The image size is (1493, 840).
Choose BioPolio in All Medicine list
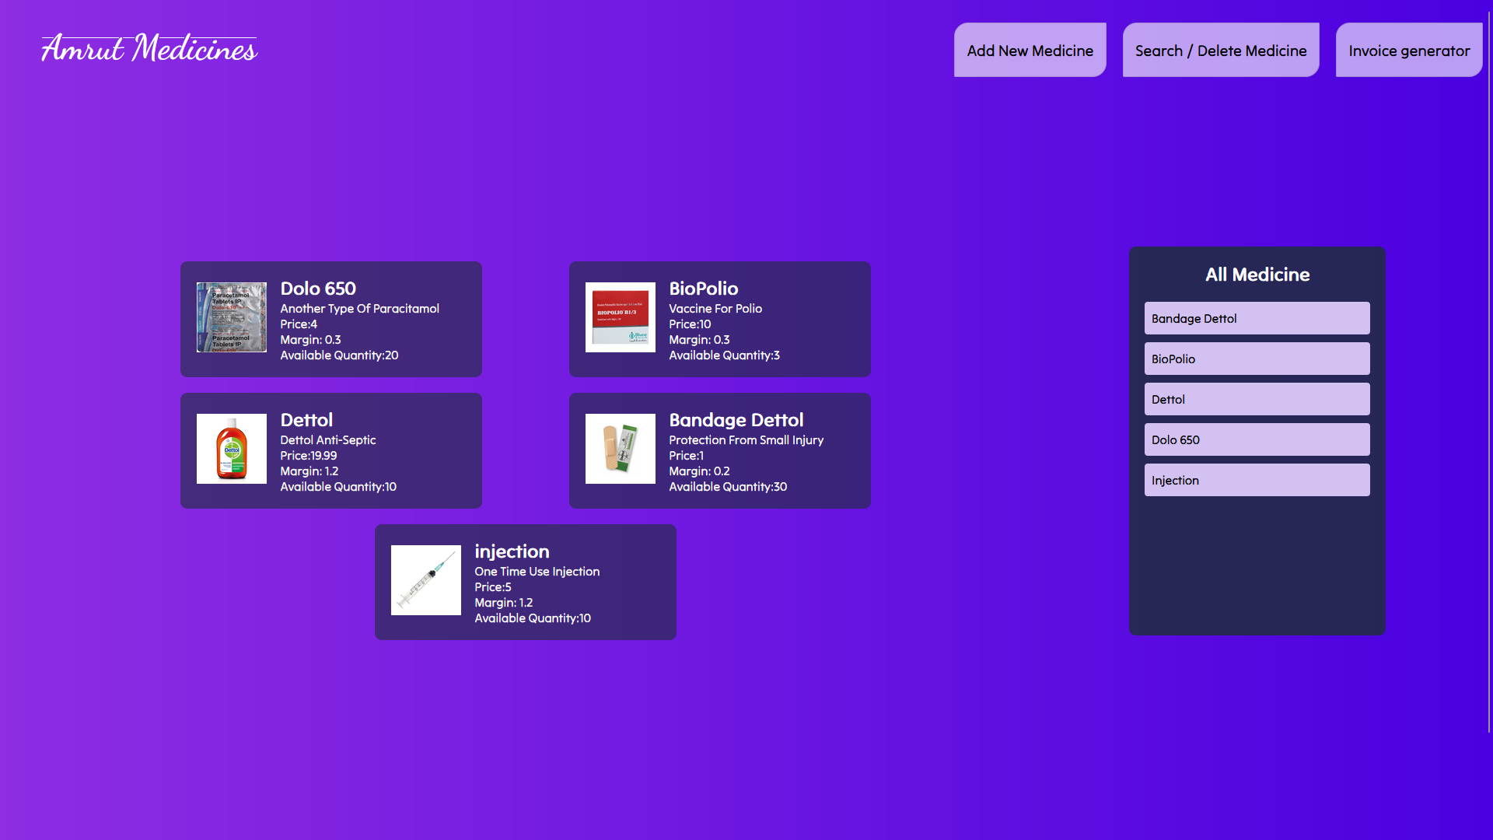[1257, 359]
